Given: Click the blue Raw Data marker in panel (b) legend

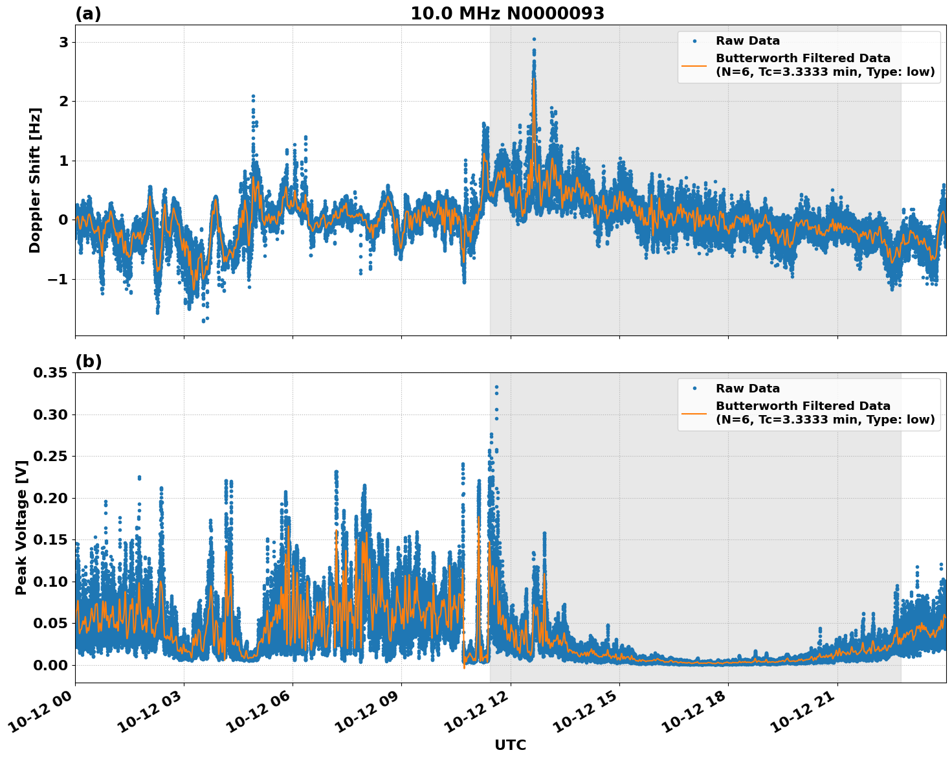Looking at the screenshot, I should coord(694,389).
